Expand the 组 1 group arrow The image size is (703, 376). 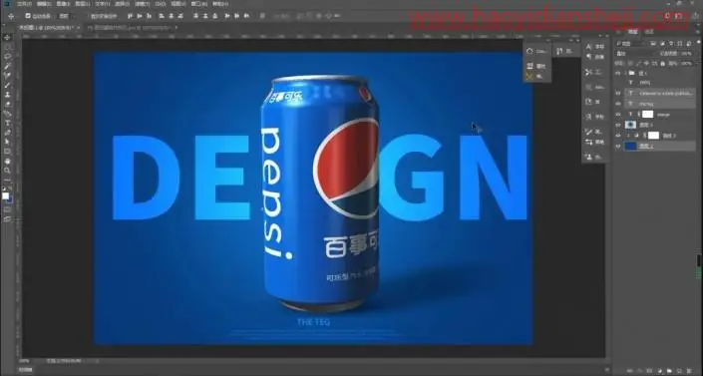[626, 73]
